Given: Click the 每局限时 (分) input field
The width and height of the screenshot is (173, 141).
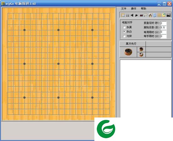Looking at the screenshot, I should coord(163,32).
